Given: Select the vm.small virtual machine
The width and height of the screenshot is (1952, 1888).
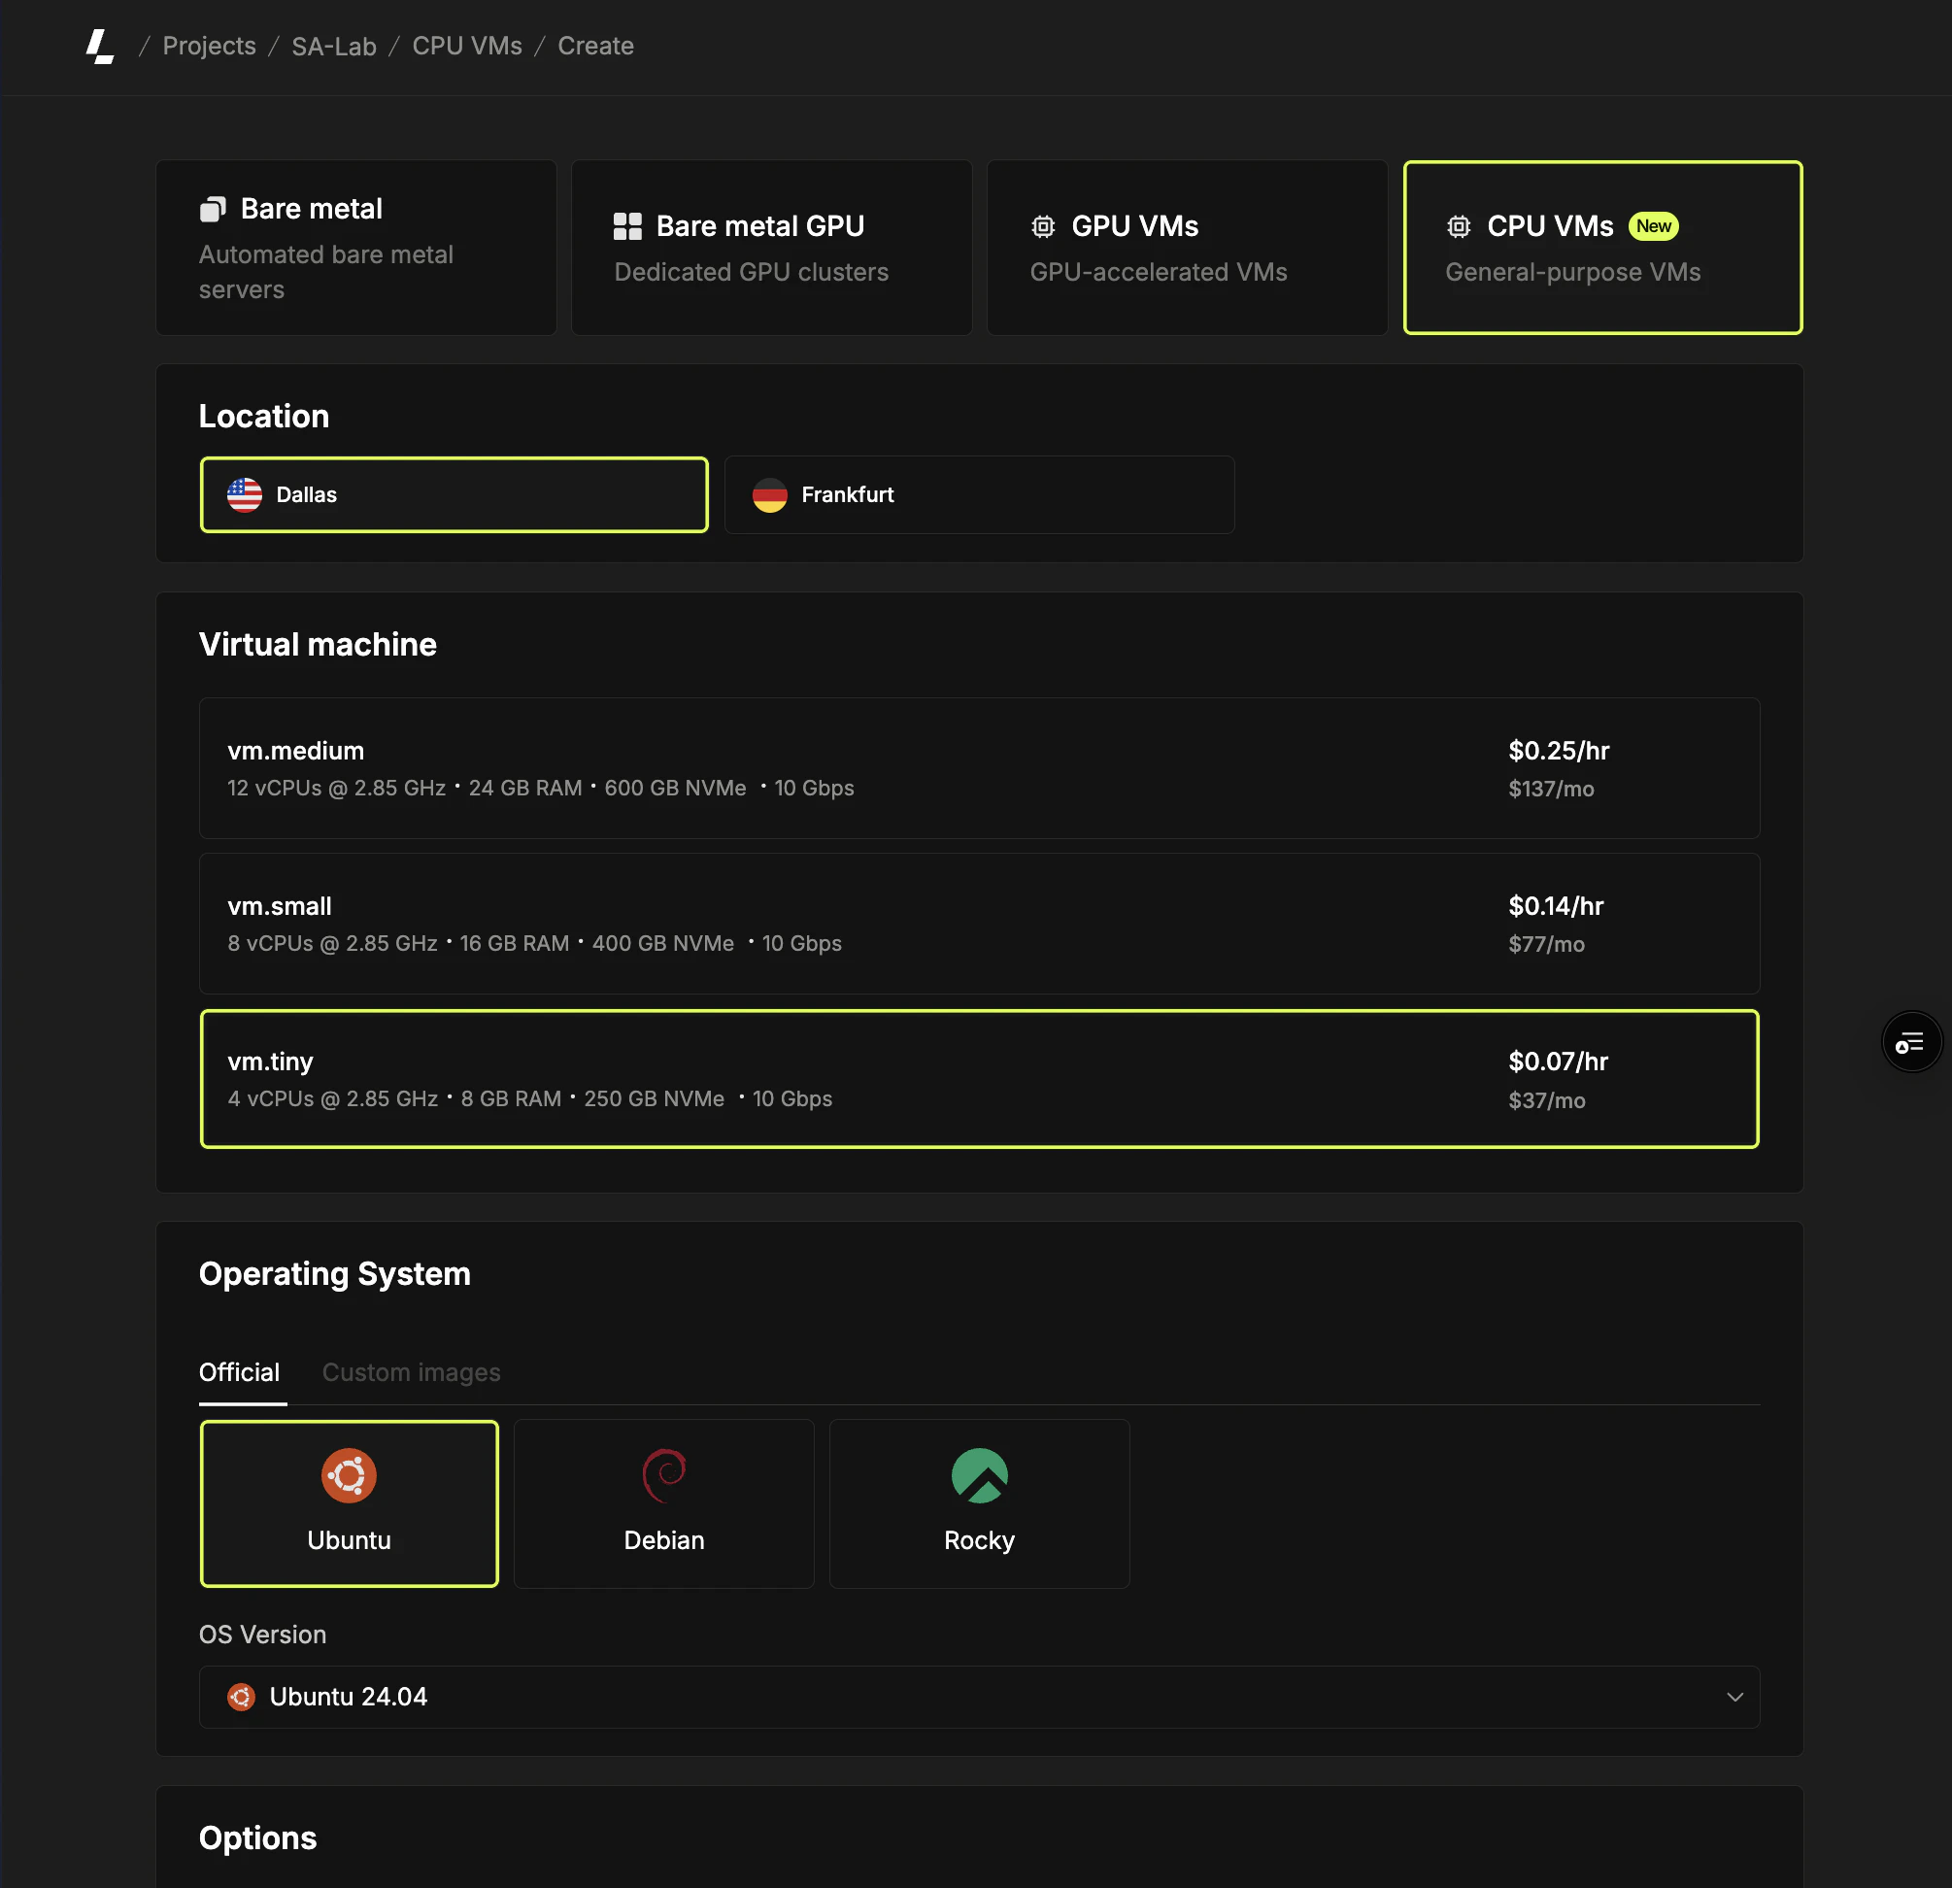Looking at the screenshot, I should coord(979,923).
